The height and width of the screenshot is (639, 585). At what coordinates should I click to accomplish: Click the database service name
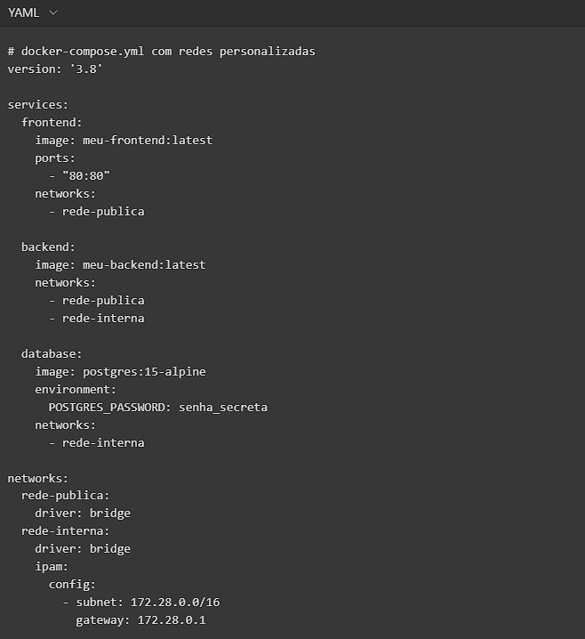(52, 353)
